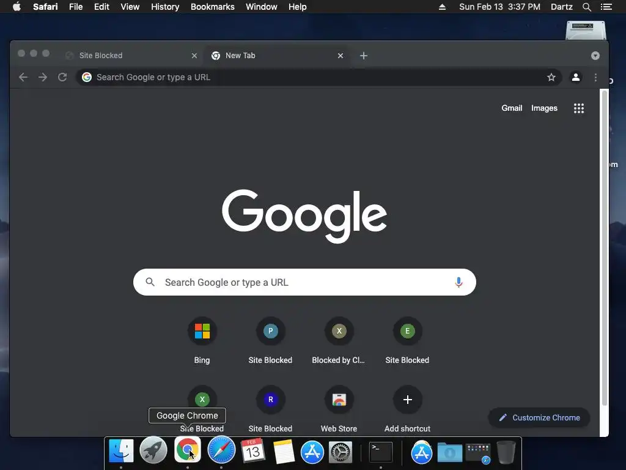Click the Spotlight search icon in the menu bar
Viewport: 626px width, 470px height.
pos(586,7)
